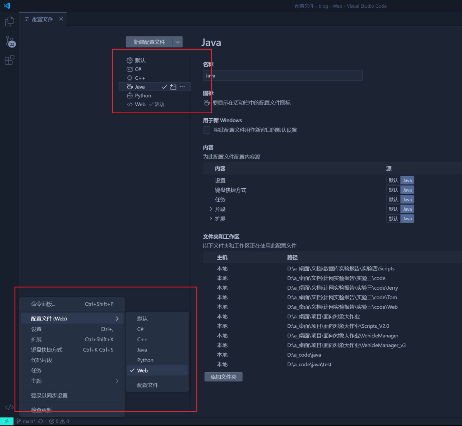Click the remote window indicator in status bar
The image size is (462, 426).
[x=7, y=421]
